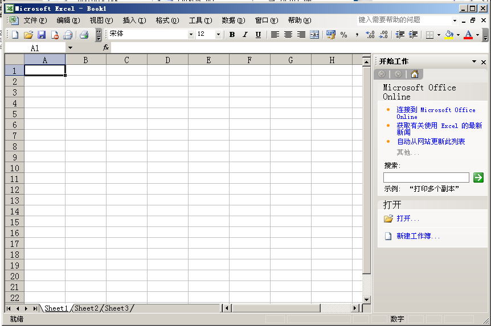Open the 视图(V) menu

coord(101,20)
